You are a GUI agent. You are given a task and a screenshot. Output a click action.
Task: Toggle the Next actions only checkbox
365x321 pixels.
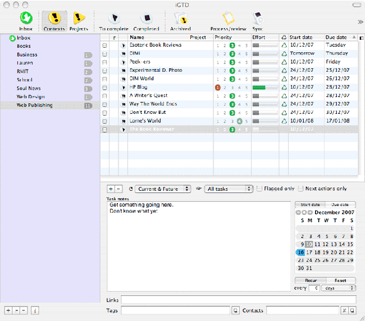click(301, 189)
